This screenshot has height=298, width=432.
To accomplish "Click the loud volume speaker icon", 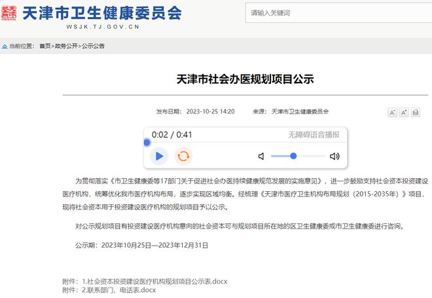I will pos(334,157).
